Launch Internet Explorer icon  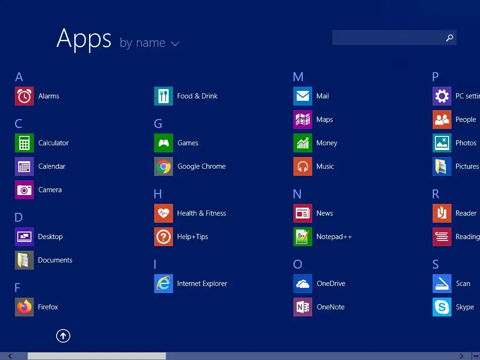(164, 284)
